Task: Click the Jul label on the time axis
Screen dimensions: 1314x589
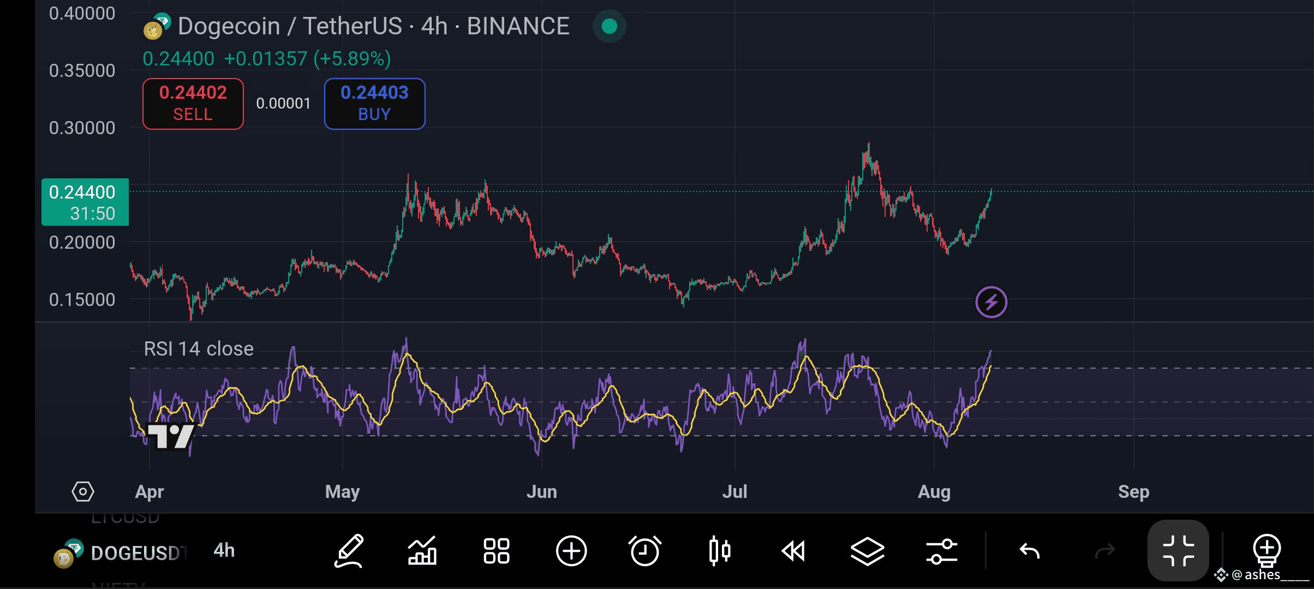Action: click(x=735, y=491)
